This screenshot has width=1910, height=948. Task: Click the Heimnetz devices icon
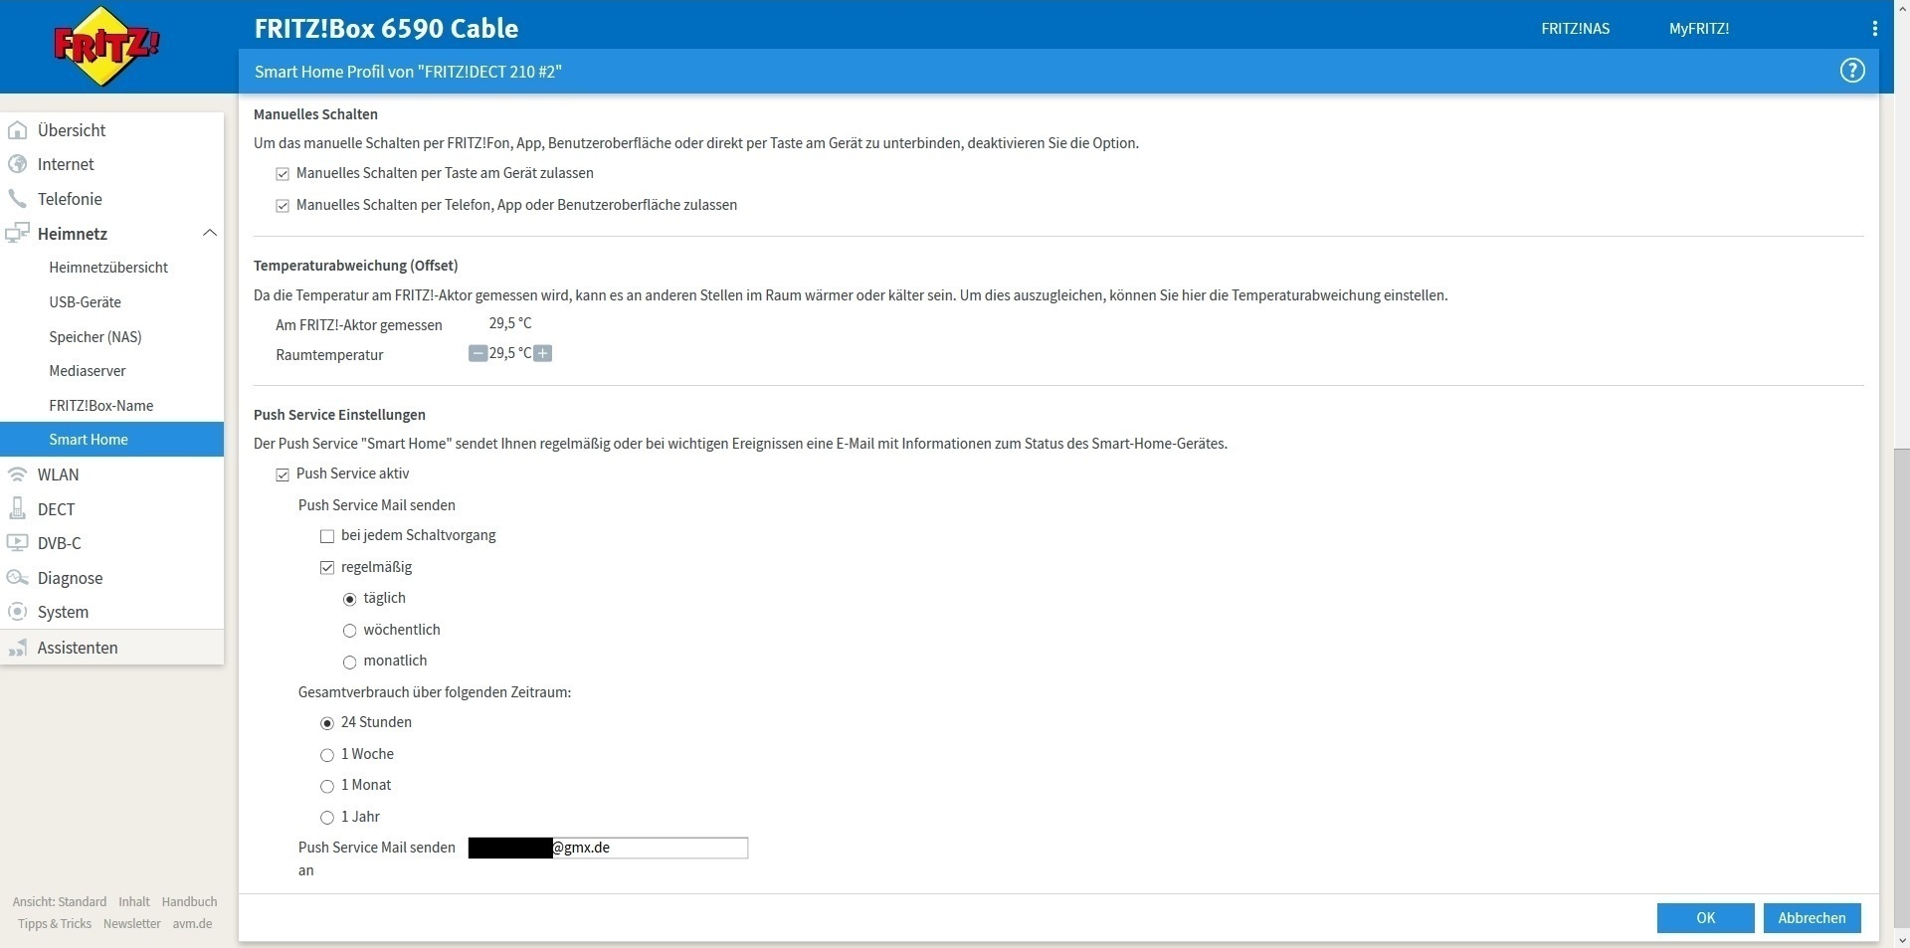(17, 234)
